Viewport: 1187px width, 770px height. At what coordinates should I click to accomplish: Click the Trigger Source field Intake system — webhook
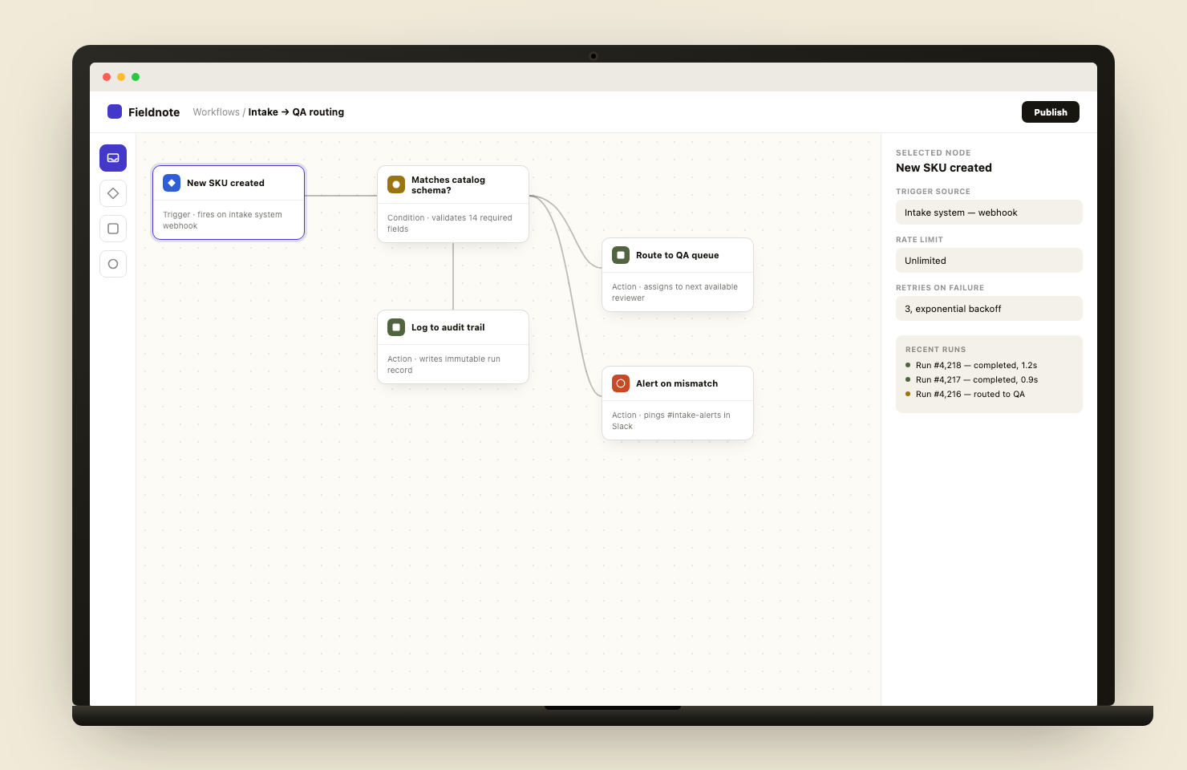click(989, 213)
